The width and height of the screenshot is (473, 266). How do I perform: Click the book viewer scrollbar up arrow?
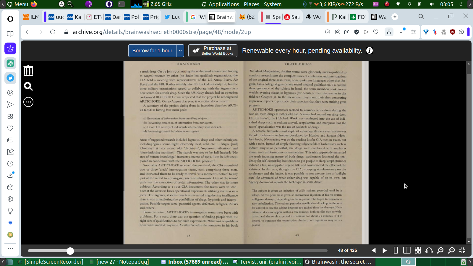[x=469, y=64]
